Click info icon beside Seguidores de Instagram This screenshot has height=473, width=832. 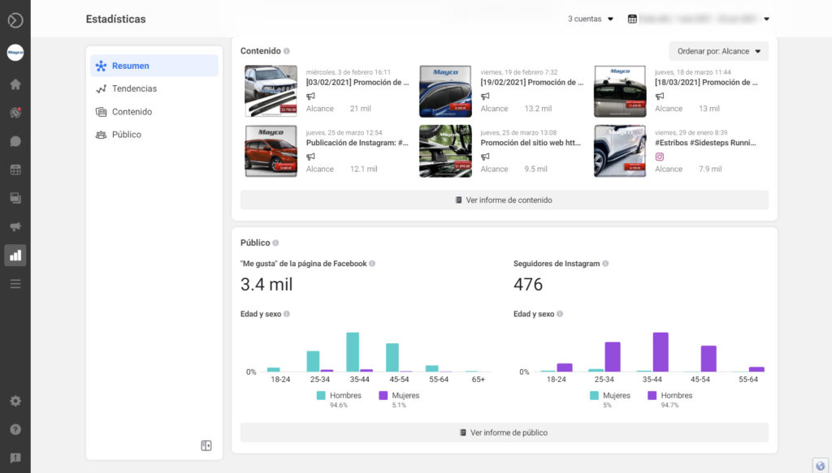605,264
